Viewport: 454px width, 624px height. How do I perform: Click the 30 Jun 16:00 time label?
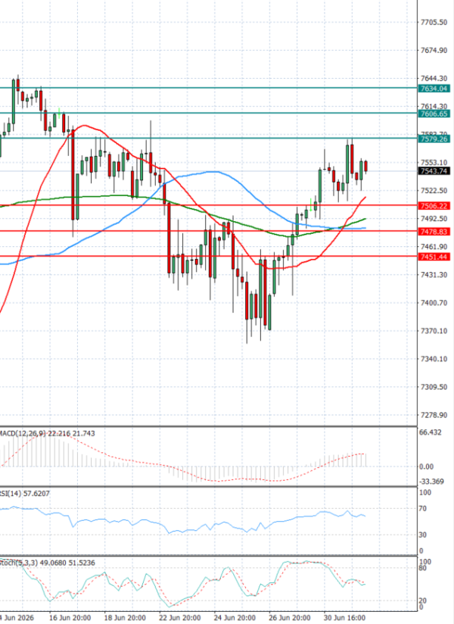coord(344,618)
